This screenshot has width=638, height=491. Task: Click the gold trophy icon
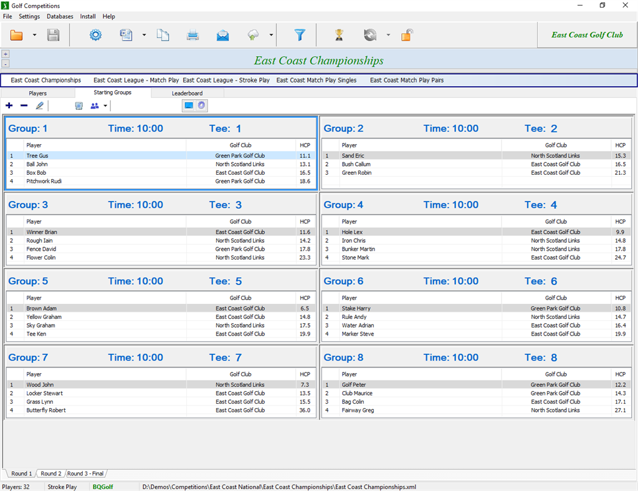pos(339,35)
